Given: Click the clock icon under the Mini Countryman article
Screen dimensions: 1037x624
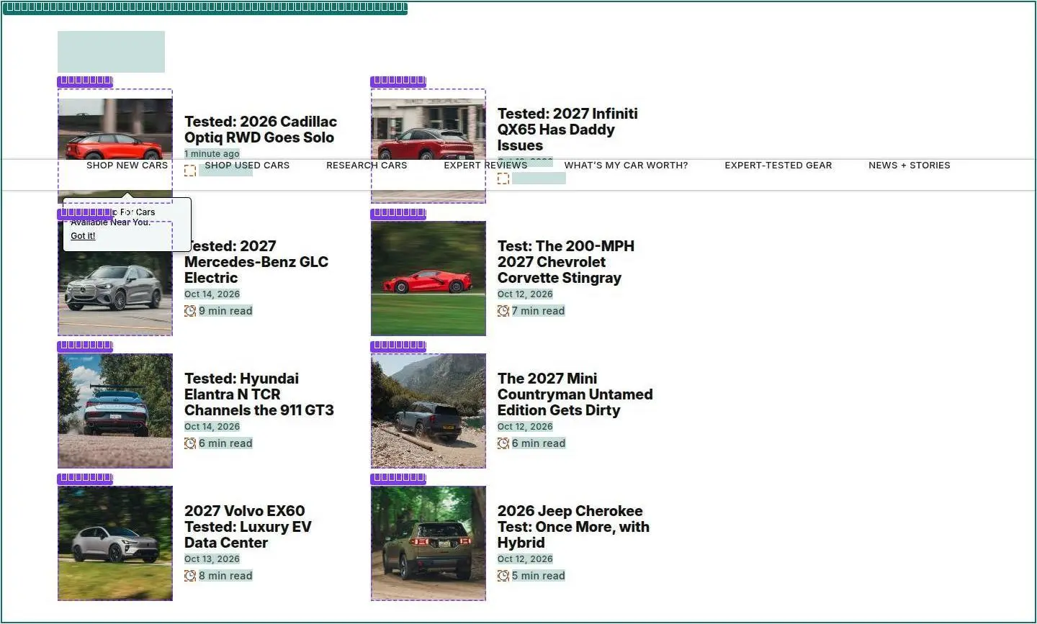Looking at the screenshot, I should click(503, 443).
